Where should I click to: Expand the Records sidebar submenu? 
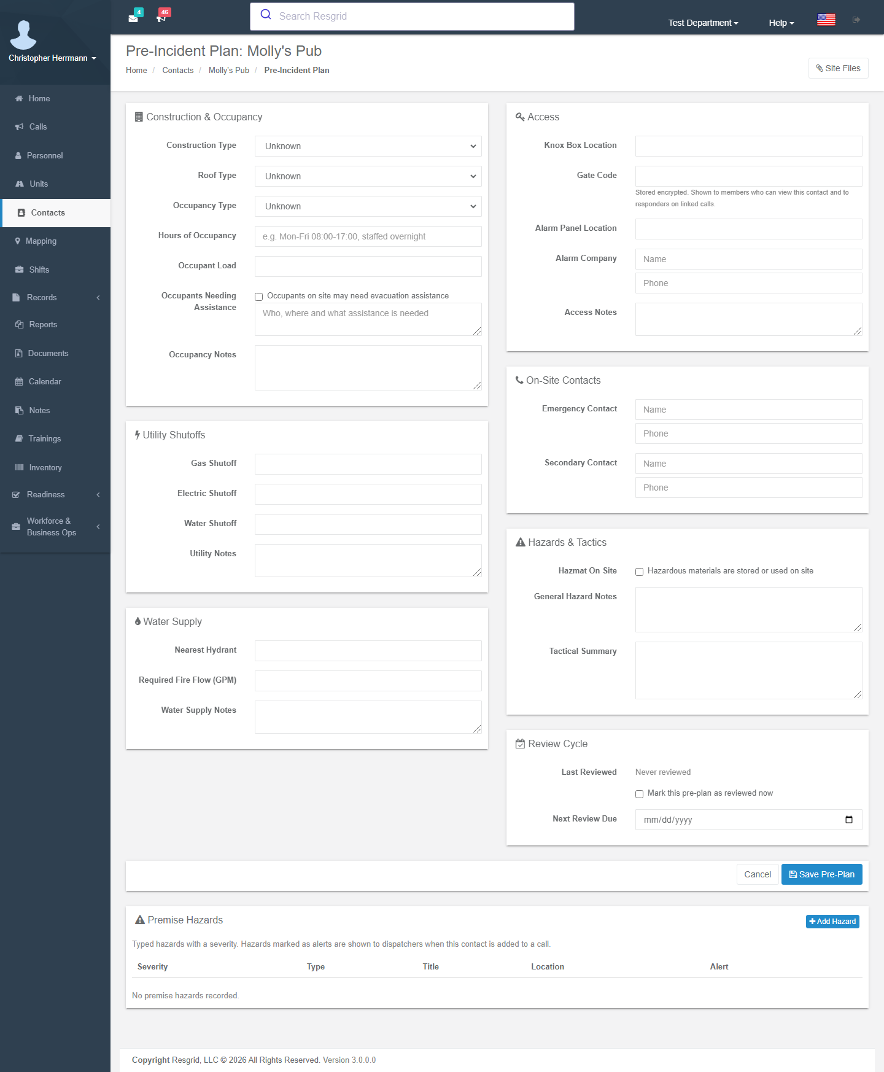point(55,298)
